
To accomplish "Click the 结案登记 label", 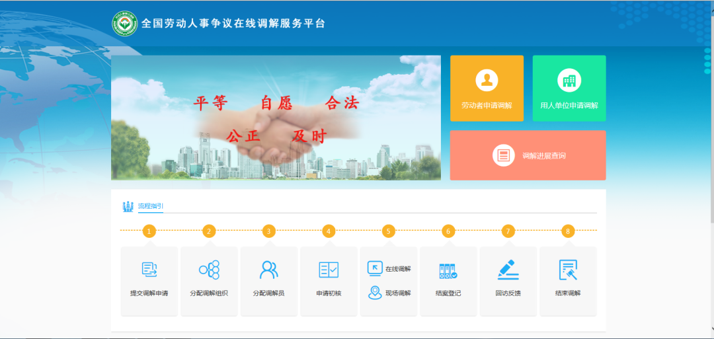I will 448,293.
